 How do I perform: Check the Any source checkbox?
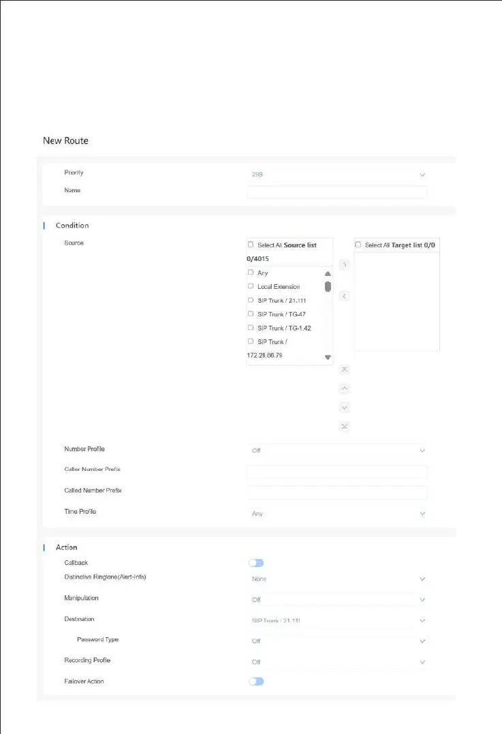[251, 273]
